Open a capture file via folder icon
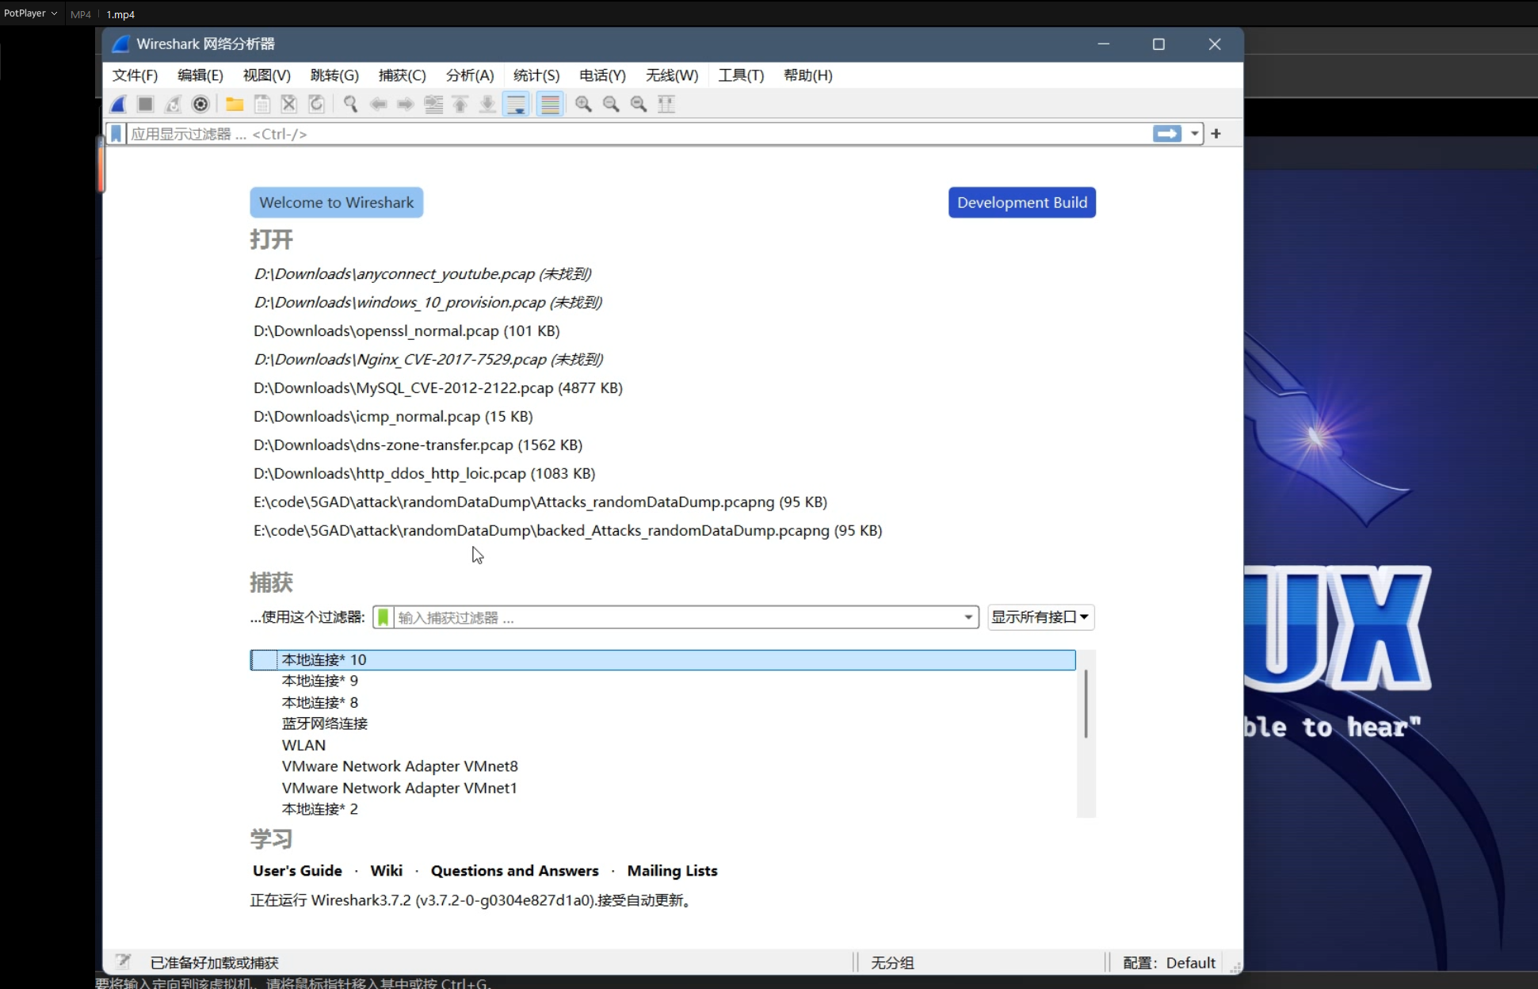Viewport: 1538px width, 989px height. click(235, 104)
